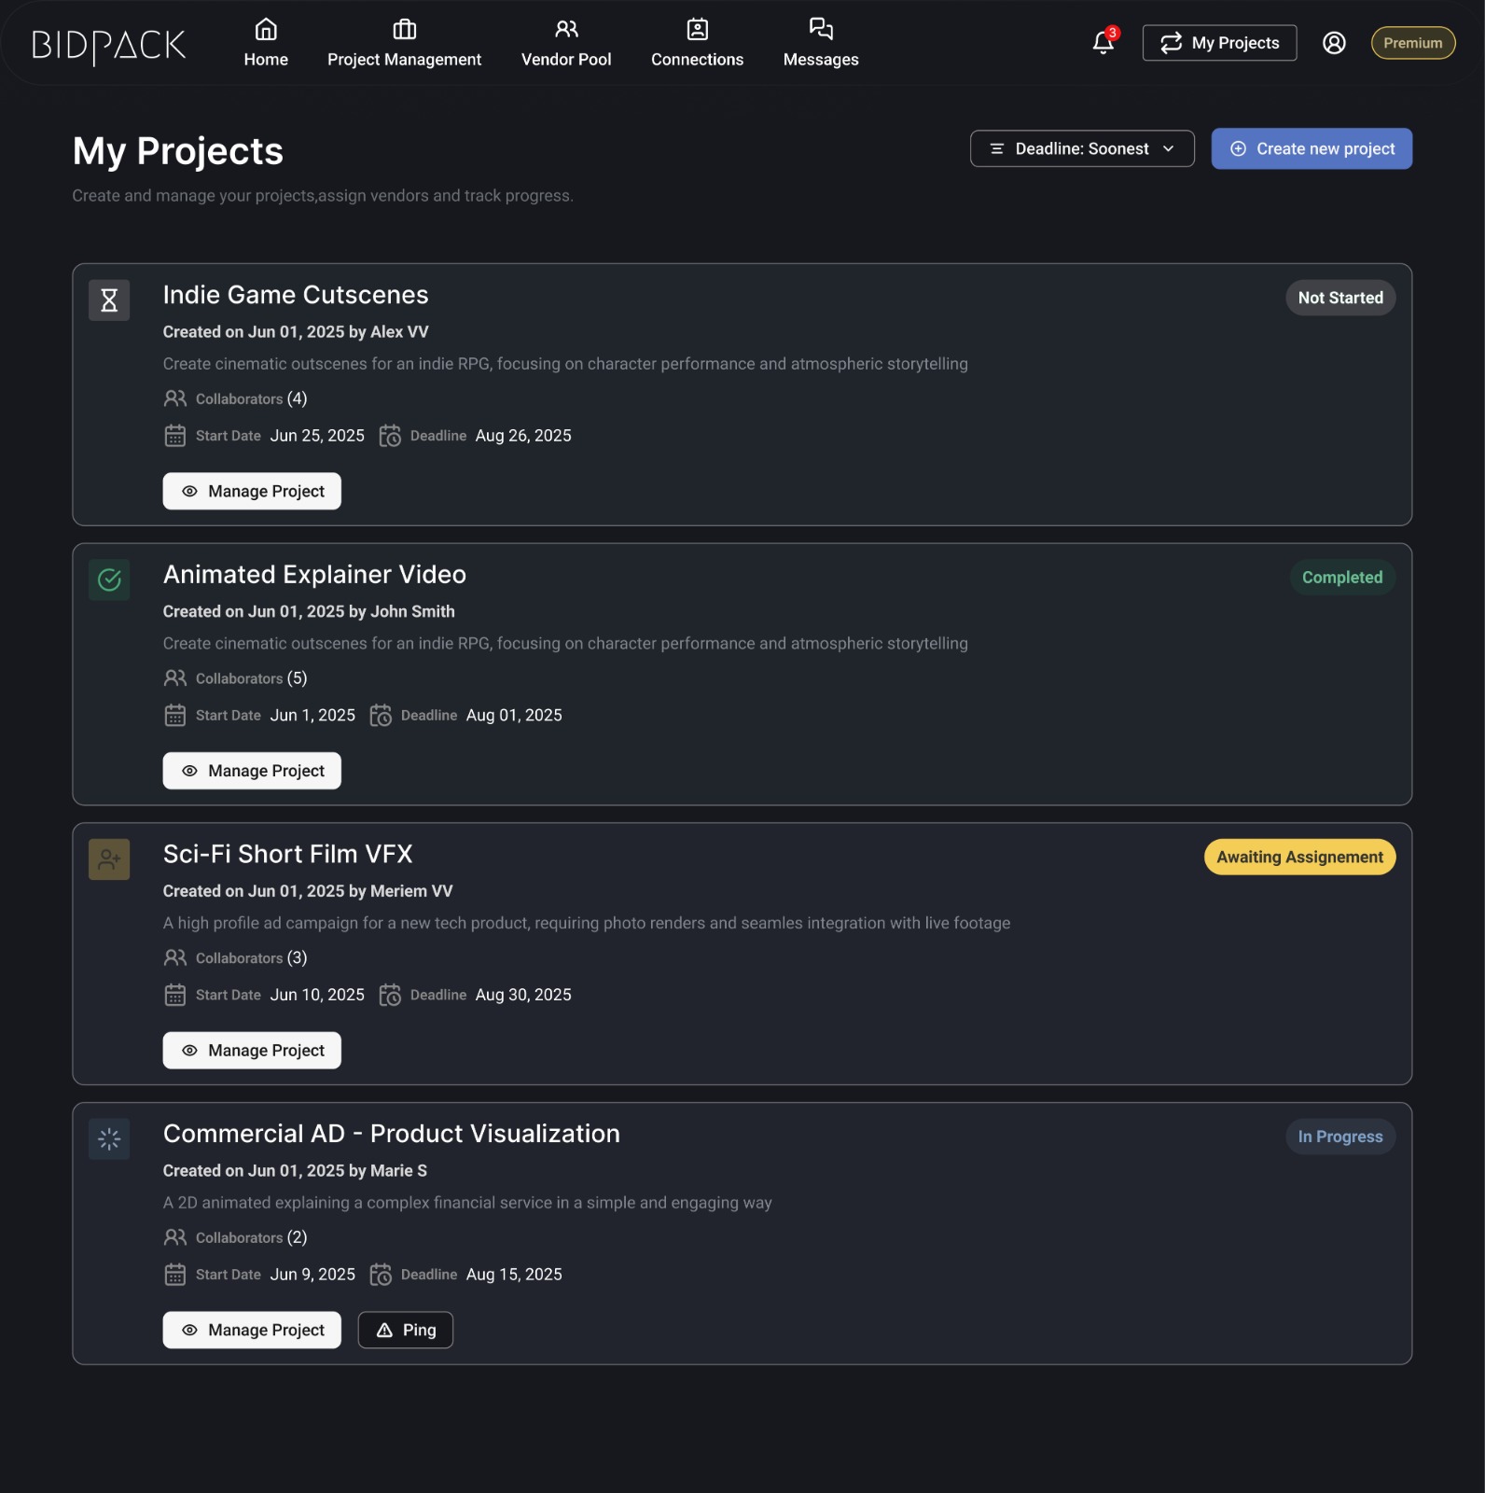Click the deadline calendar icon for Indie Game Cutscenes

(x=390, y=436)
